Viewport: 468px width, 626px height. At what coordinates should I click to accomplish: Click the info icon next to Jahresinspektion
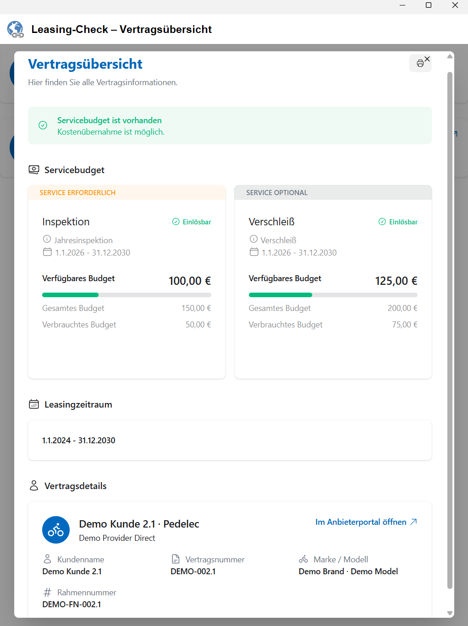(x=47, y=239)
